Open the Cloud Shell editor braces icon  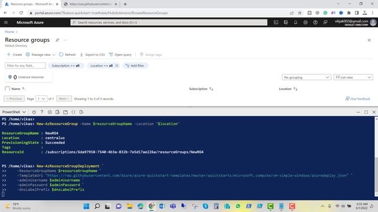pyautogui.click(x=73, y=112)
